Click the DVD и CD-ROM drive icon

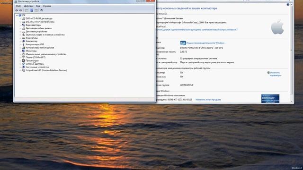coord(23,19)
